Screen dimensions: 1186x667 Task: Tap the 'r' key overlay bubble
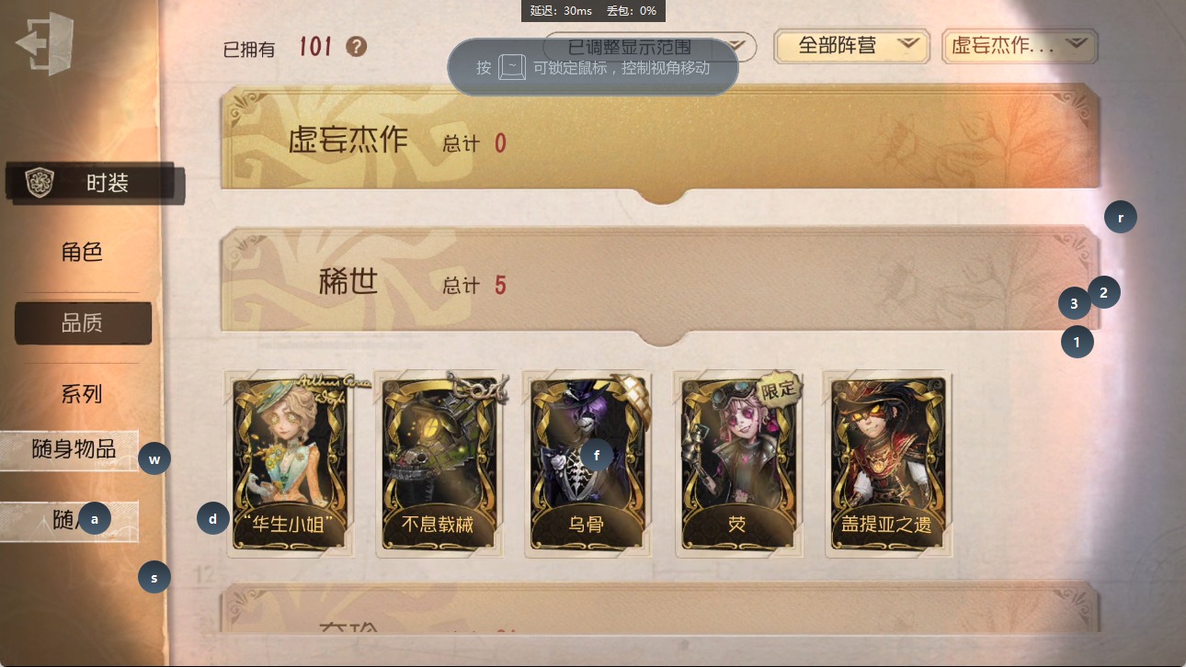(x=1121, y=218)
